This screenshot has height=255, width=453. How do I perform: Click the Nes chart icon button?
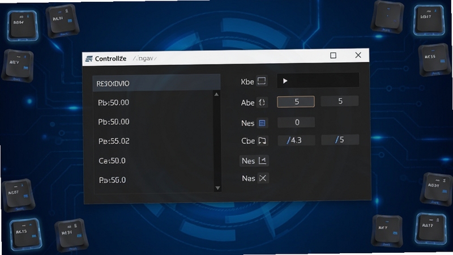pyautogui.click(x=254, y=161)
